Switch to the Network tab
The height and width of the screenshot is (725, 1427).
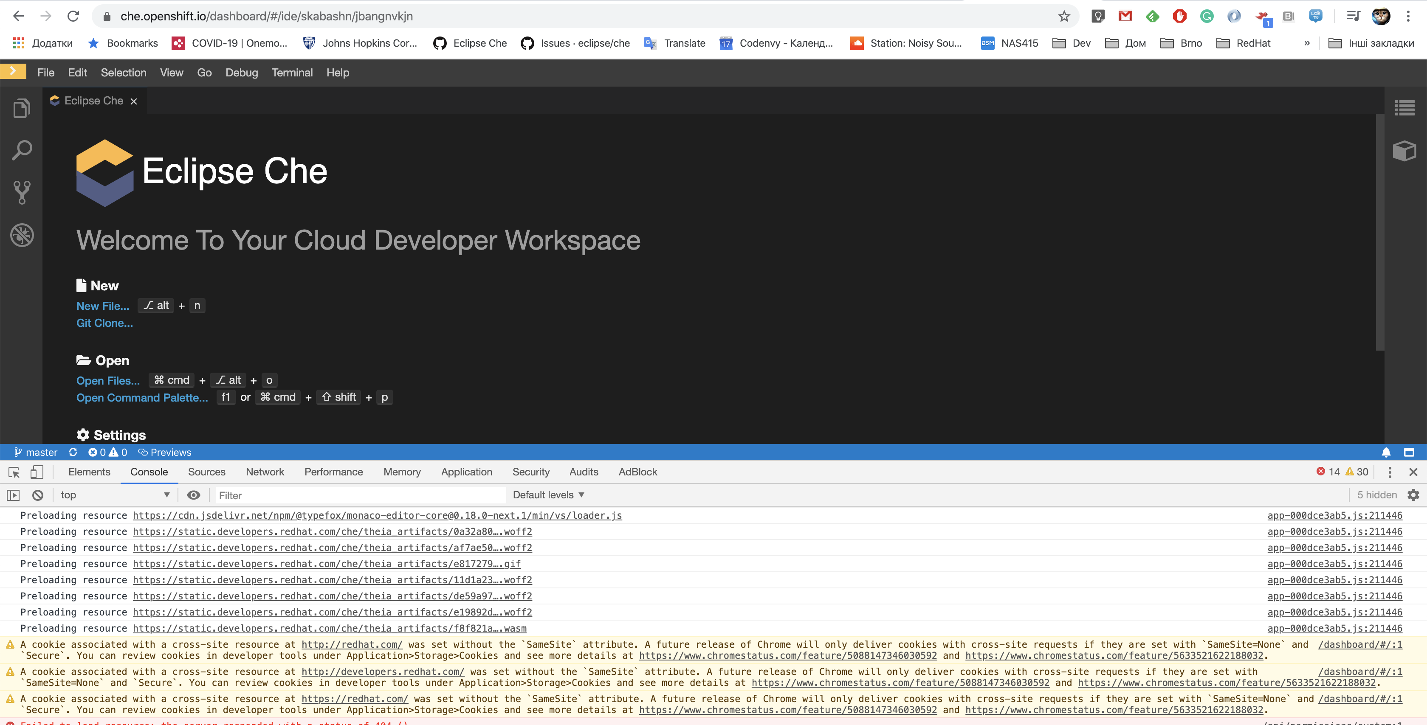[265, 472]
